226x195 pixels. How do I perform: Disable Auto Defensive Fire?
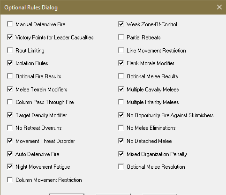(10, 154)
